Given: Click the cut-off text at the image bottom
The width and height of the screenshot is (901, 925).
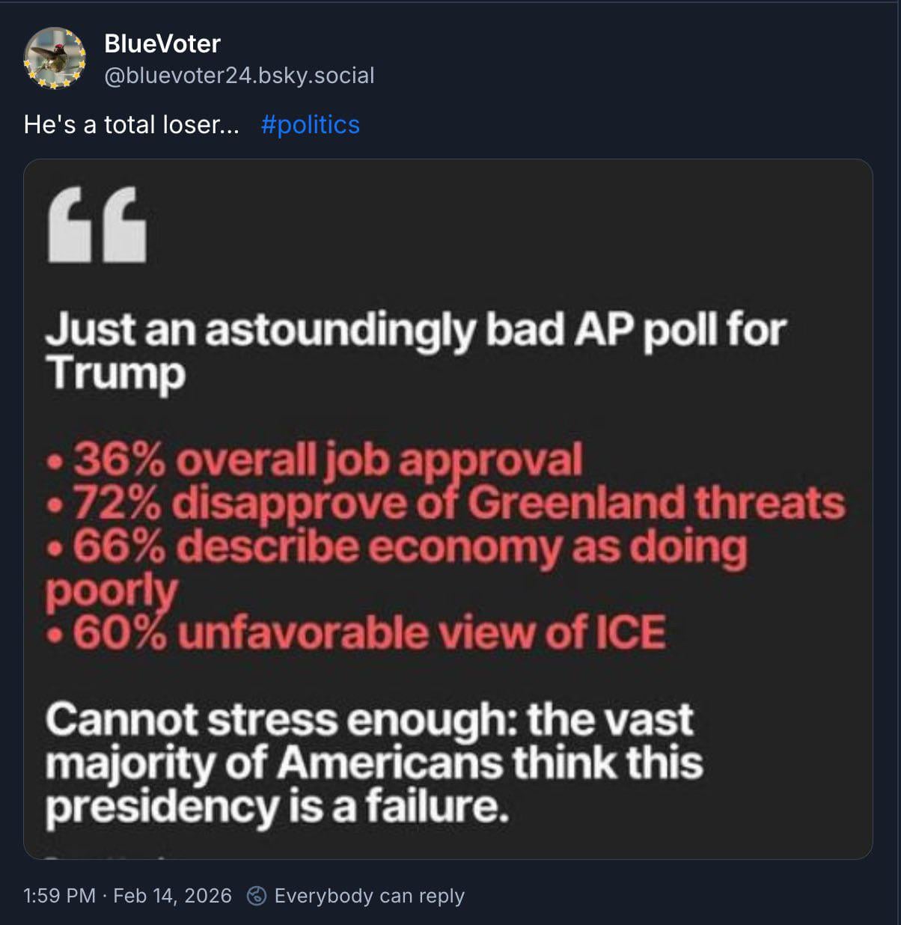Looking at the screenshot, I should pyautogui.click(x=105, y=854).
